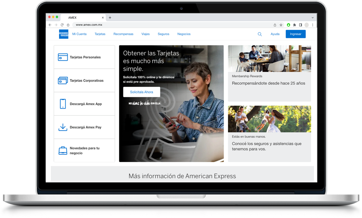362x218 pixels.
Task: Click the Tarjetas Personales card icon
Action: pos(63,57)
